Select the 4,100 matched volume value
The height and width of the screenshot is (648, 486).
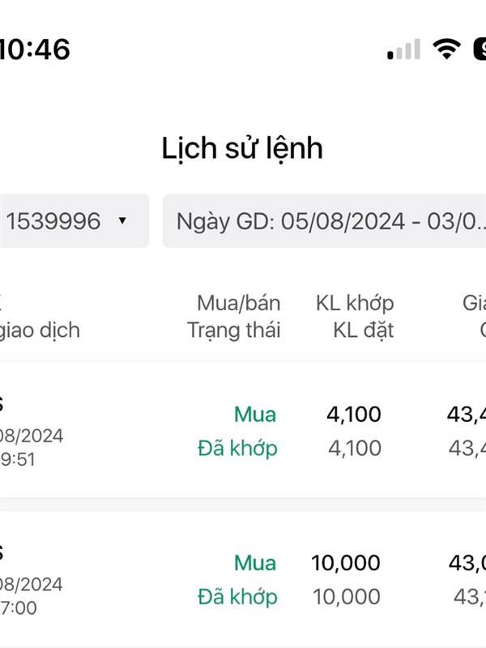point(354,414)
